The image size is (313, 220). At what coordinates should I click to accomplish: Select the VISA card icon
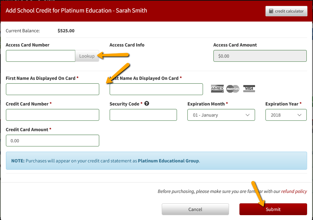248,88
